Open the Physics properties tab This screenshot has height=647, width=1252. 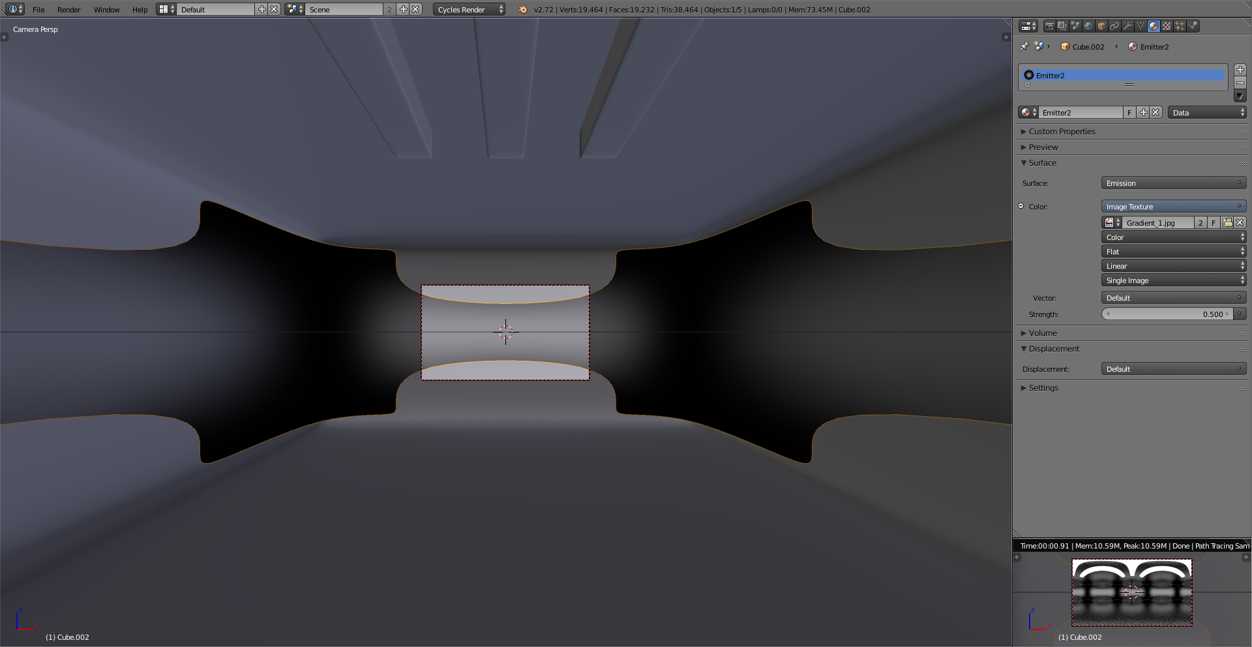[1193, 26]
